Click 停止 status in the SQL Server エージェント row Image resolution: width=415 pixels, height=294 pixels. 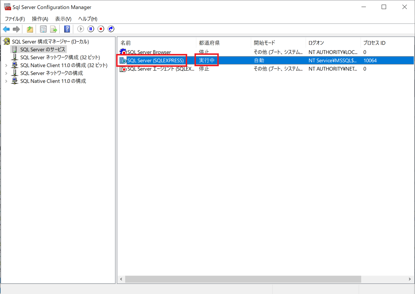(204, 69)
